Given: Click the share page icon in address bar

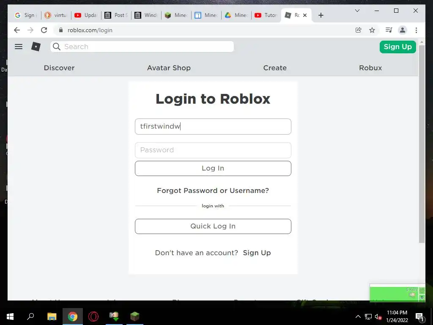Looking at the screenshot, I should point(359,30).
